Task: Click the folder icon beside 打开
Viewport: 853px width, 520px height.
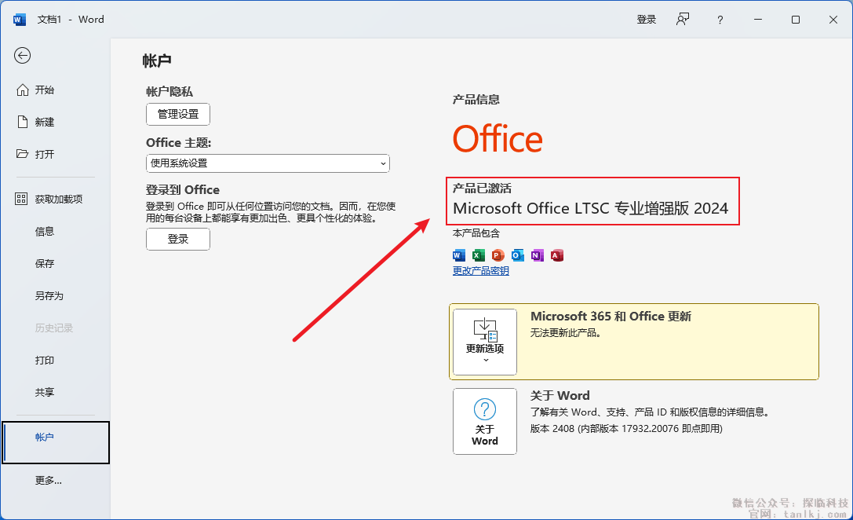Action: (22, 154)
